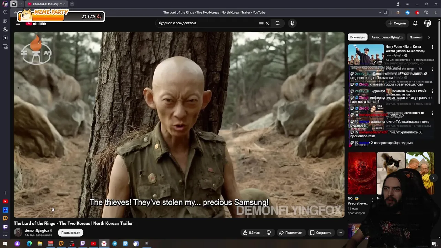Click the Сохранить save button
Screen dimensions: 441x248
point(320,232)
